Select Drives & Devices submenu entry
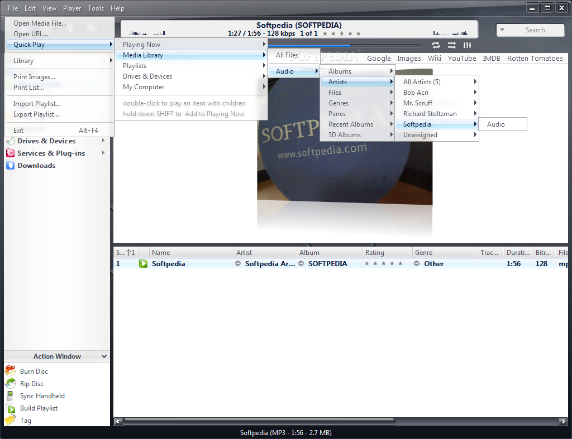The height and width of the screenshot is (439, 572). tap(192, 76)
